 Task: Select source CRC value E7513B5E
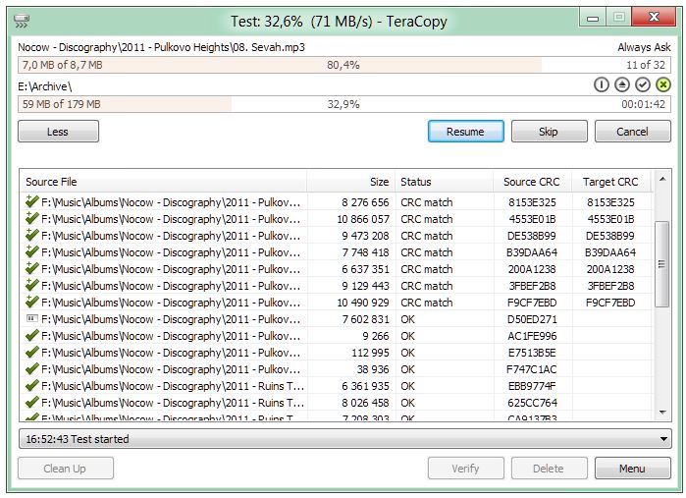(532, 353)
